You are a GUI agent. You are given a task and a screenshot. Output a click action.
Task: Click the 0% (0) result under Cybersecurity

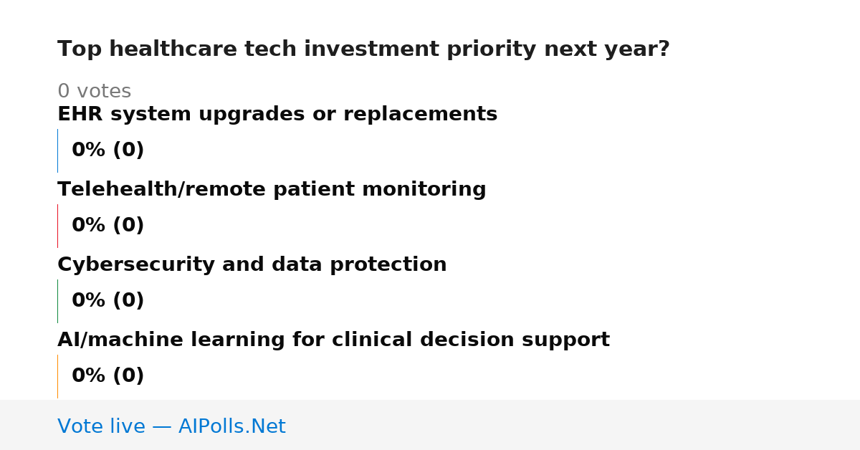(107, 301)
